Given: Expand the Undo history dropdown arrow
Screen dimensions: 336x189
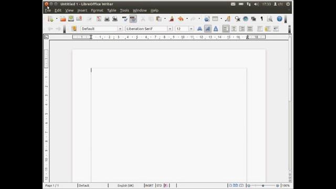Looking at the screenshot, I should 187,19.
